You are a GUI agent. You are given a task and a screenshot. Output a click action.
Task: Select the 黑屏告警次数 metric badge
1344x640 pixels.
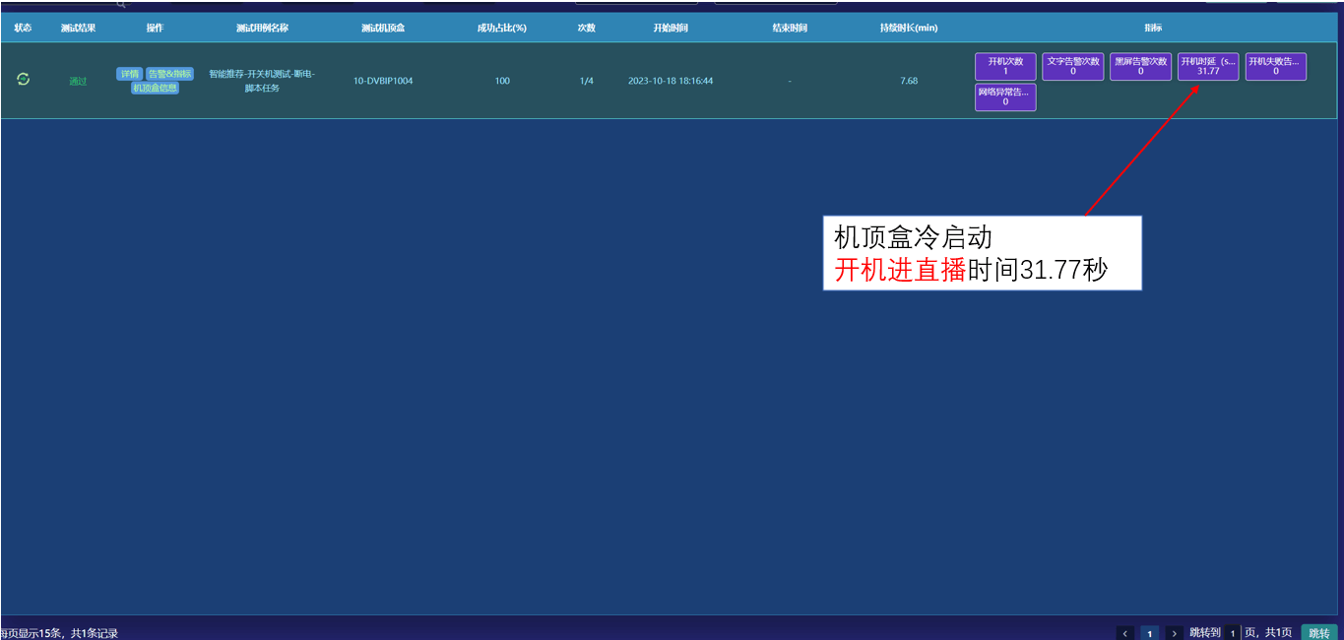[x=1140, y=66]
